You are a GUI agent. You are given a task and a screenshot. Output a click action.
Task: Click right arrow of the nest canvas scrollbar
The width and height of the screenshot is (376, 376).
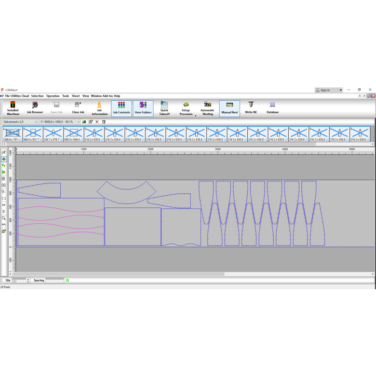pyautogui.click(x=373, y=274)
